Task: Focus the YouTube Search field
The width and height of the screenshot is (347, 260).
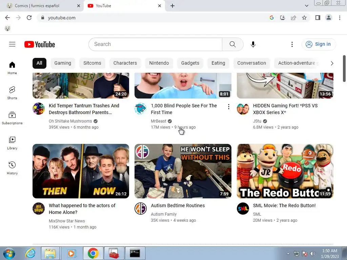Action: pyautogui.click(x=155, y=44)
